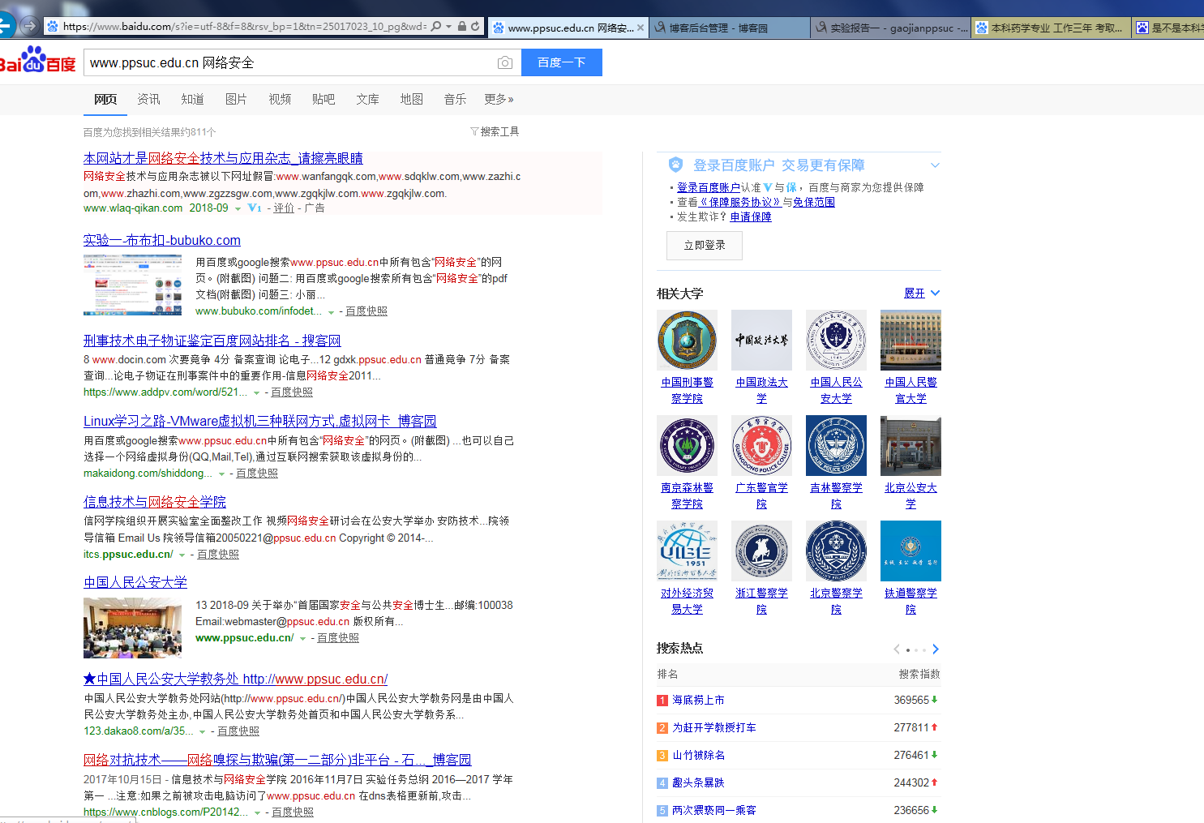Click the browser forward arrow button

click(29, 26)
